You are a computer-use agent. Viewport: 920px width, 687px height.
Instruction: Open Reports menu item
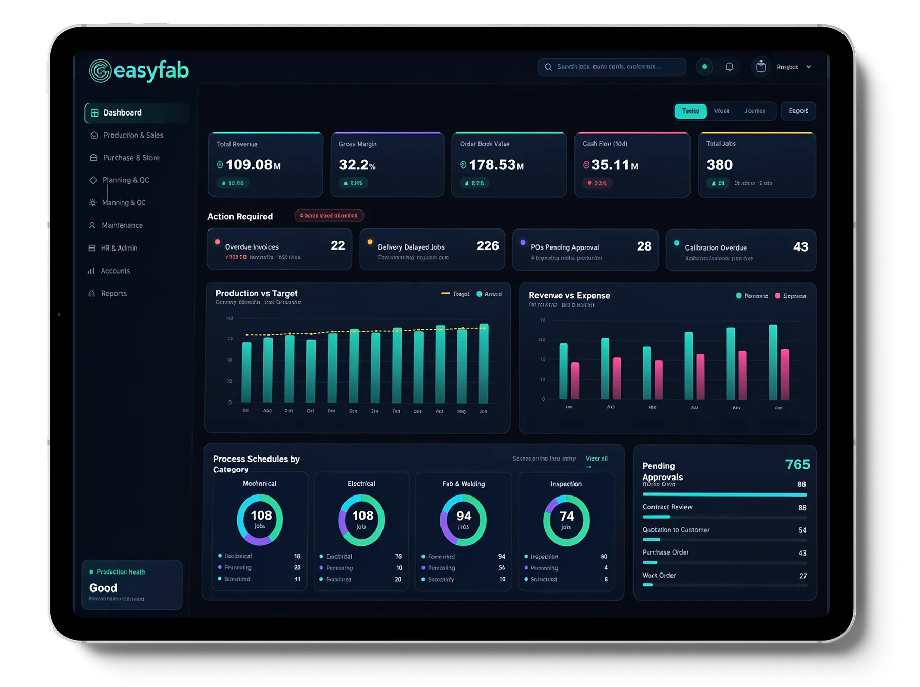(x=113, y=293)
